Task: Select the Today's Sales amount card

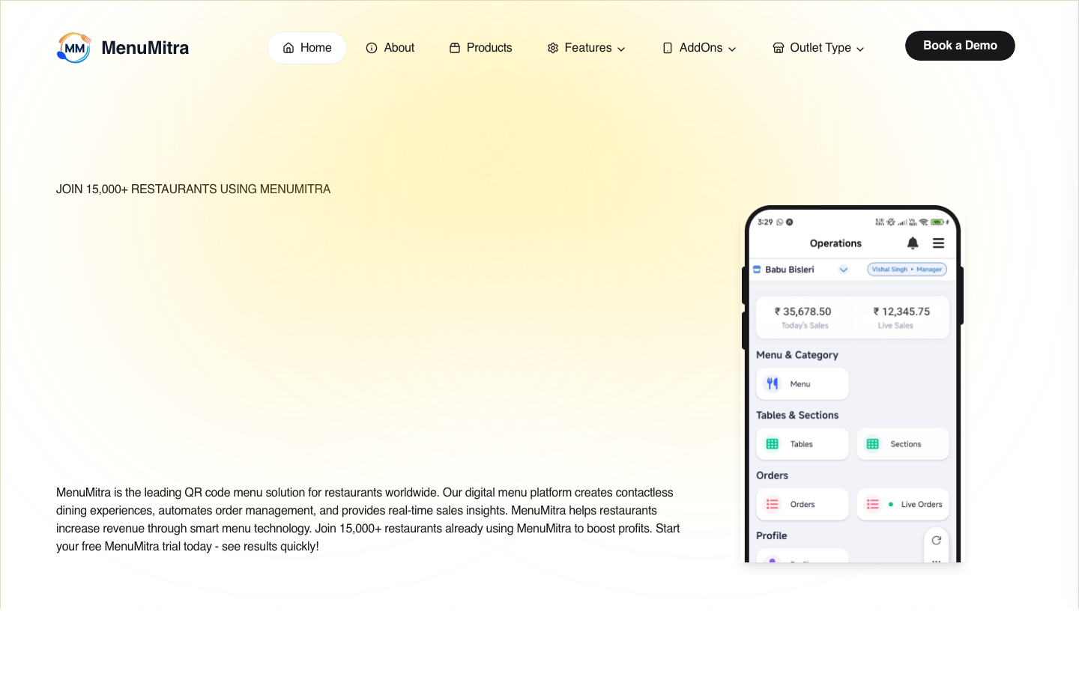Action: [804, 317]
